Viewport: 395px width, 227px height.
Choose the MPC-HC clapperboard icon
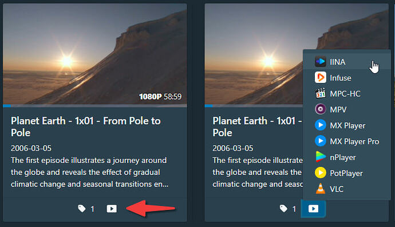tap(321, 93)
